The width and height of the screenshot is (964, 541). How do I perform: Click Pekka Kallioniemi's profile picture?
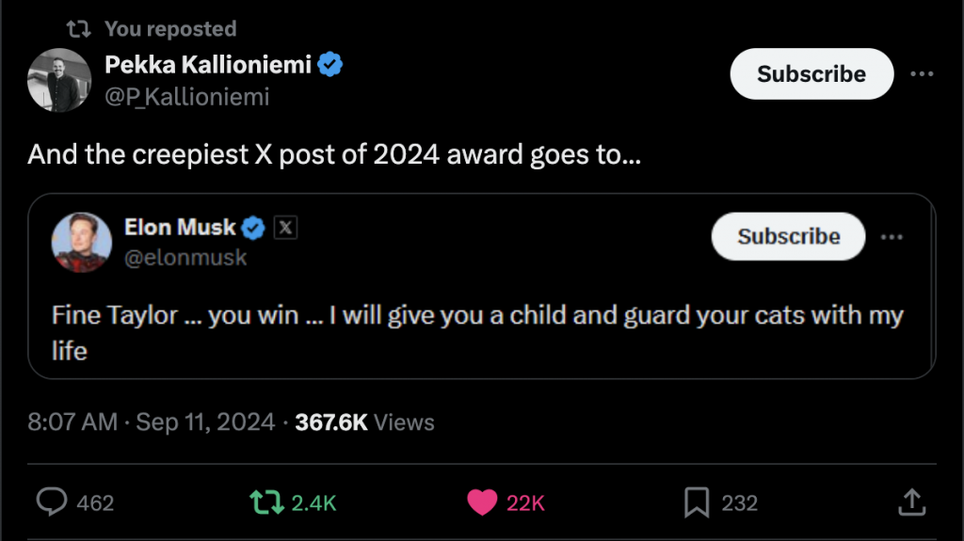tap(58, 79)
